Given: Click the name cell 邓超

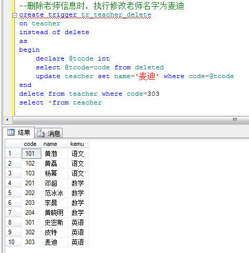Looking at the screenshot, I should pos(54,183).
